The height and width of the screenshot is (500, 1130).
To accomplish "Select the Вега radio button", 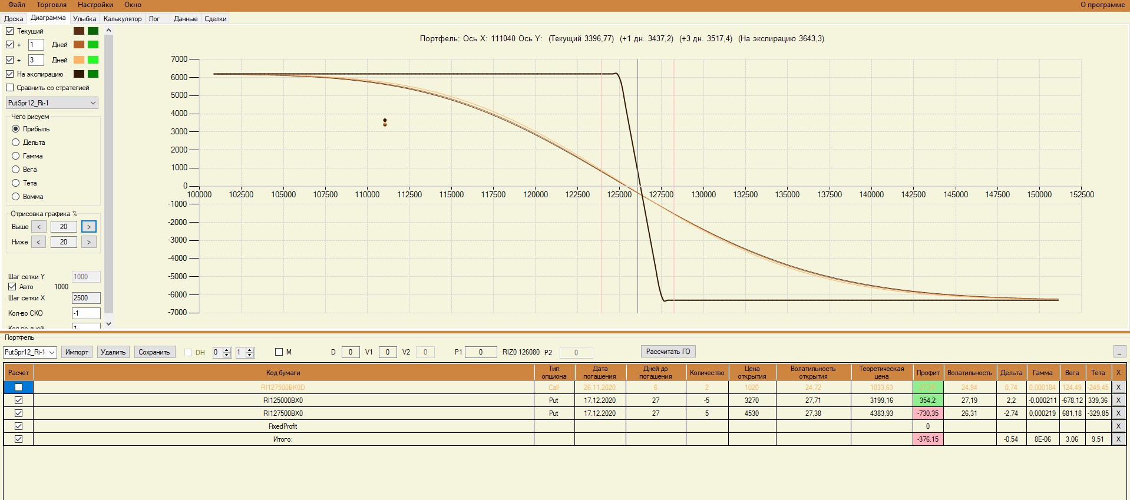I will pos(16,170).
